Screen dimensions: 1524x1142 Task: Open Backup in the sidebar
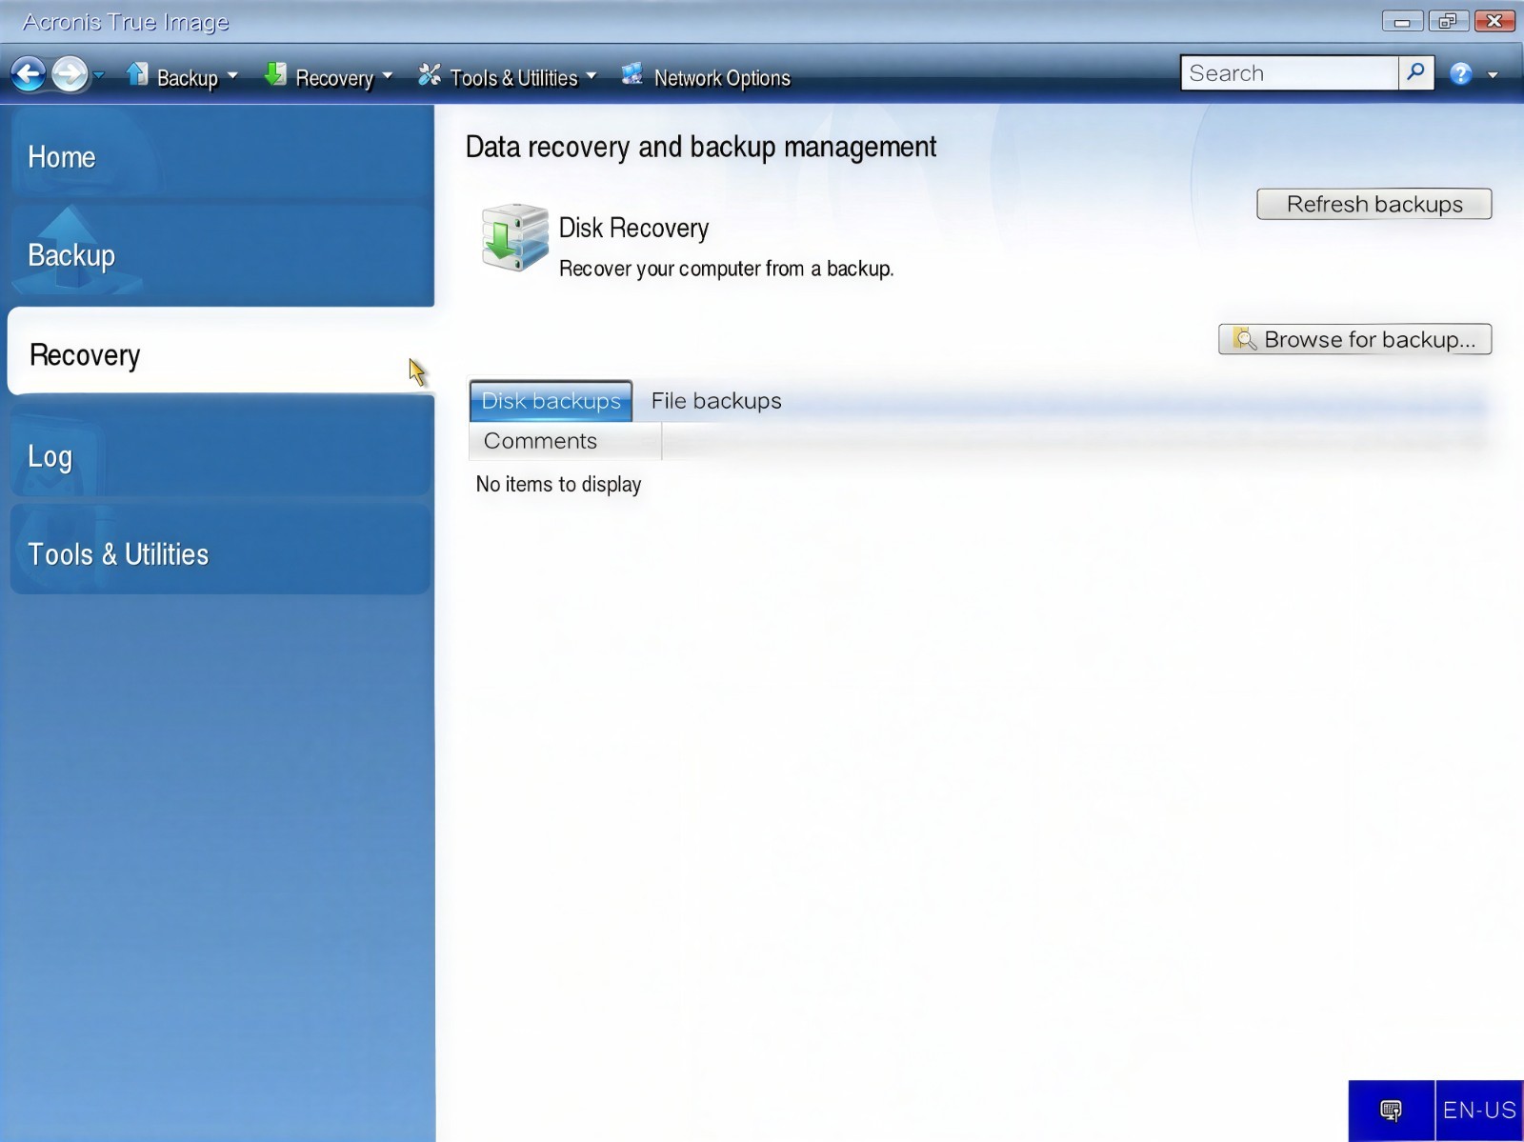(221, 254)
